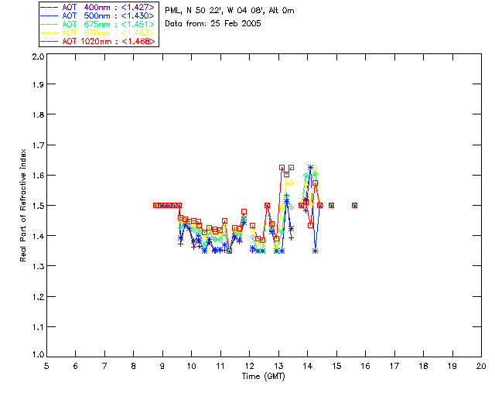Click the 7 label on the time axis
Screen dimensions: 495x396
pyautogui.click(x=104, y=366)
